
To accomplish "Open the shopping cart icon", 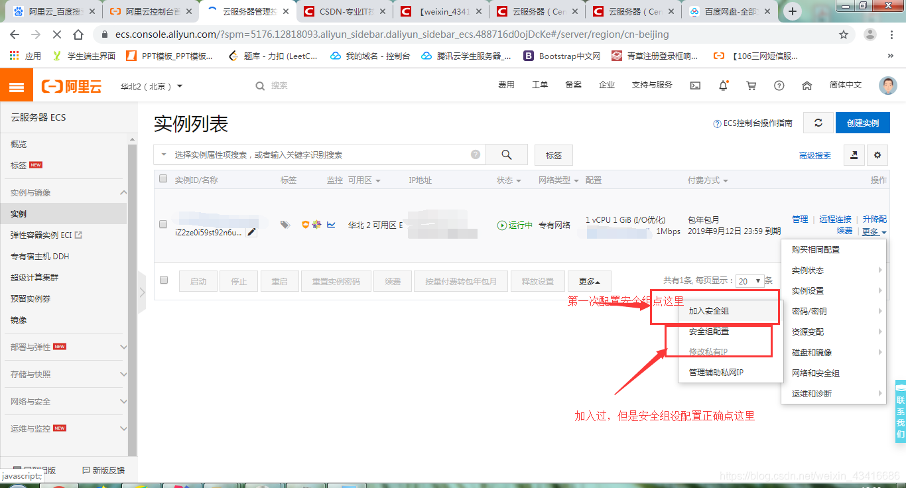I will point(751,86).
